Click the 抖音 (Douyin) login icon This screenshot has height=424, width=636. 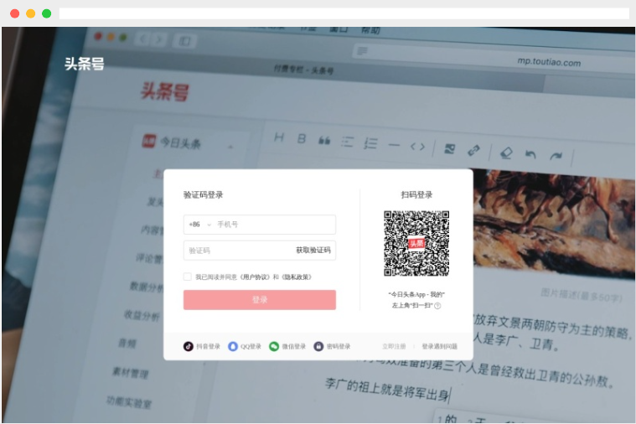[189, 346]
